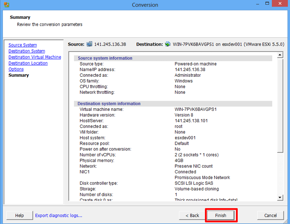290x224 pixels.
Task: Minimize the Conversion window
Action: click(x=257, y=4)
